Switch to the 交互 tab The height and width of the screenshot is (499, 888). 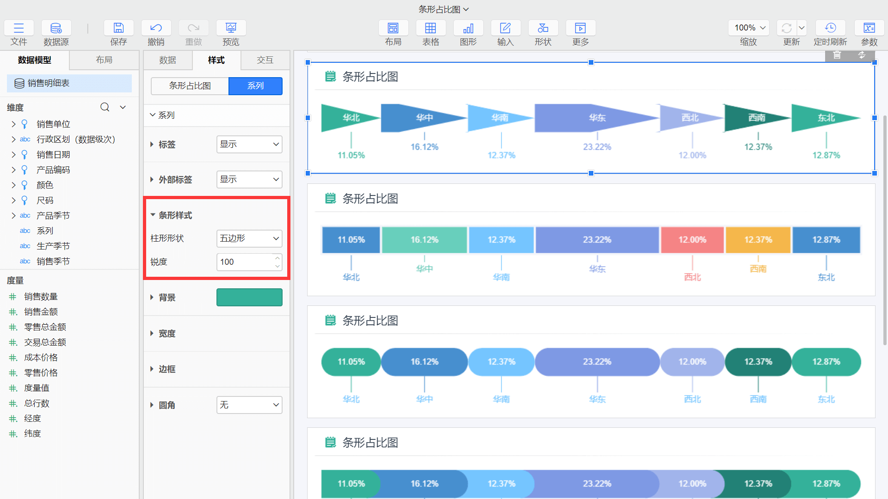click(x=265, y=60)
